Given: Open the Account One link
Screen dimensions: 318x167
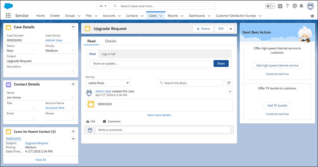Looking at the screenshot, I should tap(55, 108).
